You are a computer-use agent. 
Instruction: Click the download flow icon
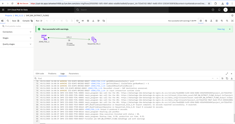pos(93,21)
